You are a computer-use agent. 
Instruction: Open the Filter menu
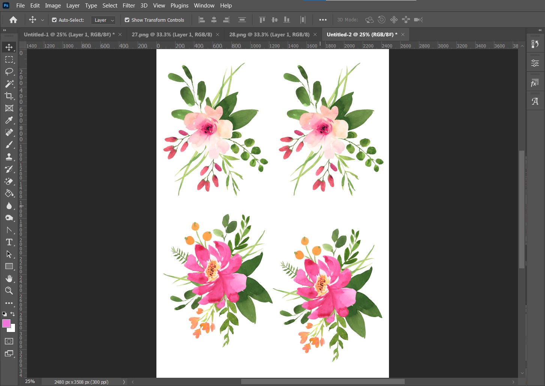click(x=129, y=5)
